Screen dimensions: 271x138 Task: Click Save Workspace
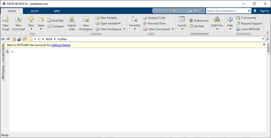[86, 24]
